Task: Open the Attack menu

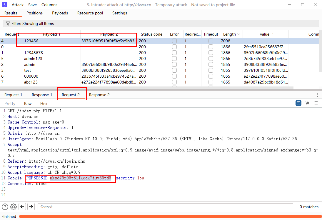Action: click(18, 5)
